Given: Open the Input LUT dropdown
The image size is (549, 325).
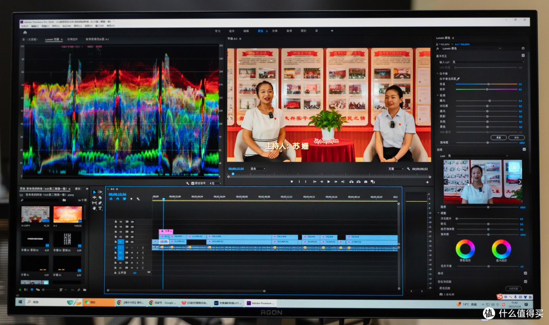Looking at the screenshot, I should click(489, 62).
